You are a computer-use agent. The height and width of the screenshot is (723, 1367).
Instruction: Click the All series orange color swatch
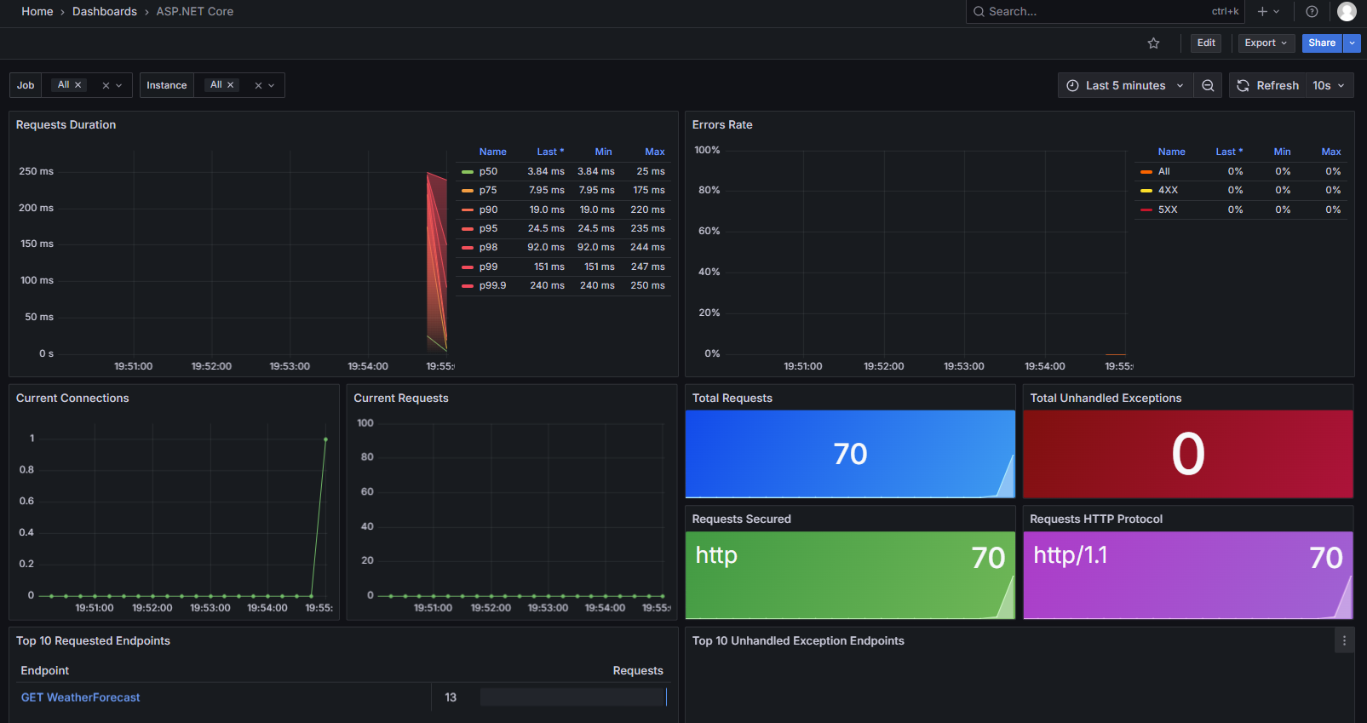pyautogui.click(x=1146, y=172)
